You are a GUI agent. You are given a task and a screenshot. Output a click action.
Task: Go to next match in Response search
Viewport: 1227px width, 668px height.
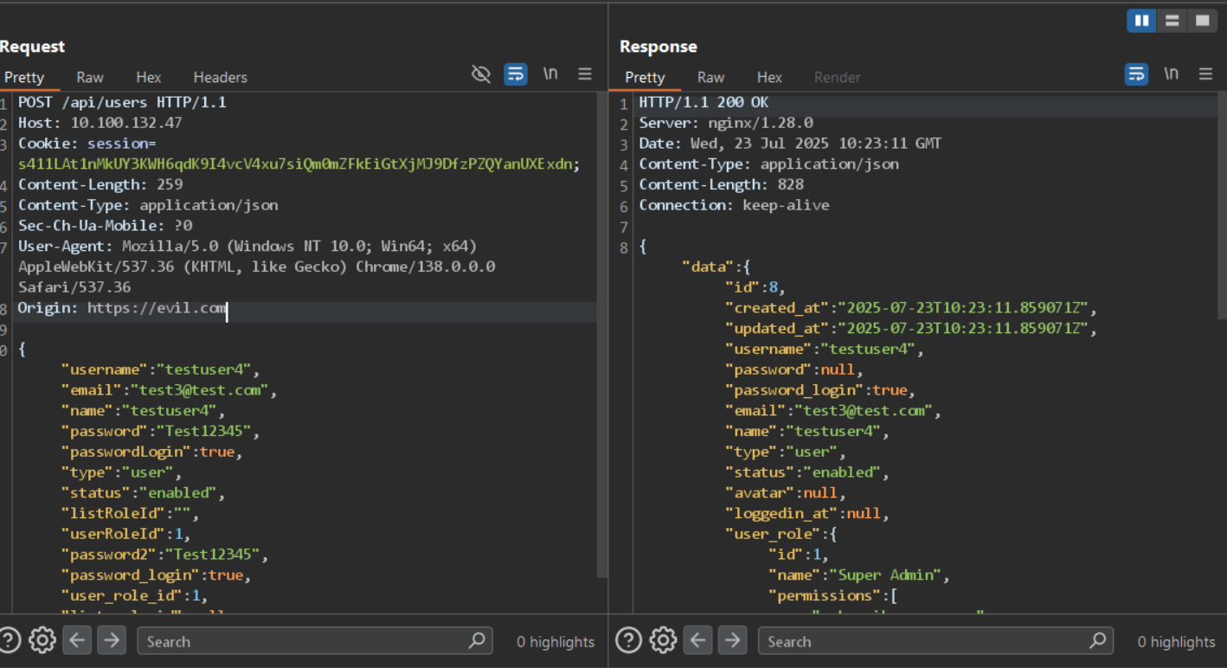pos(732,640)
